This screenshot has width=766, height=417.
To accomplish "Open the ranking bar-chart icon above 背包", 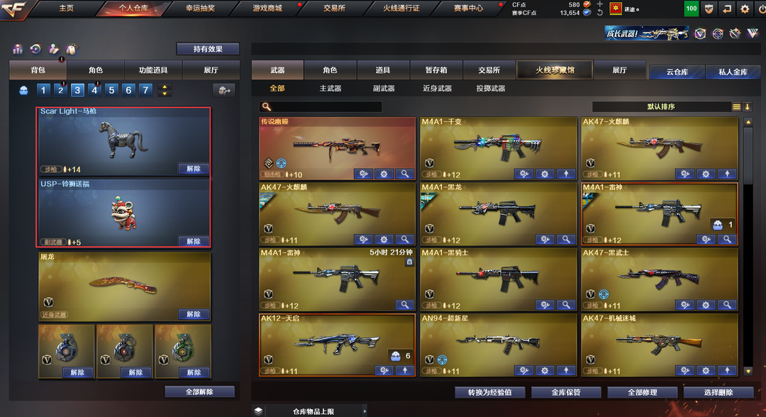I will pyautogui.click(x=18, y=49).
